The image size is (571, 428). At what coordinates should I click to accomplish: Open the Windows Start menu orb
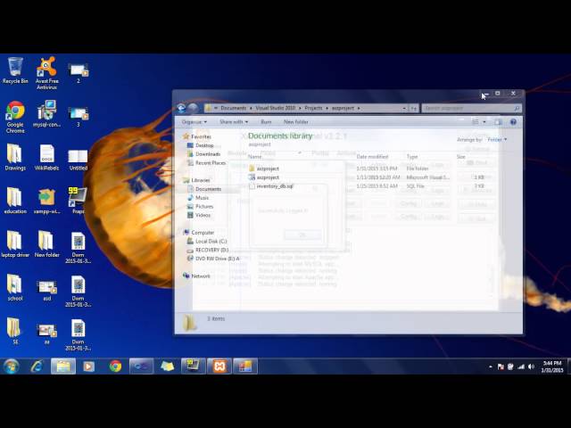click(11, 366)
